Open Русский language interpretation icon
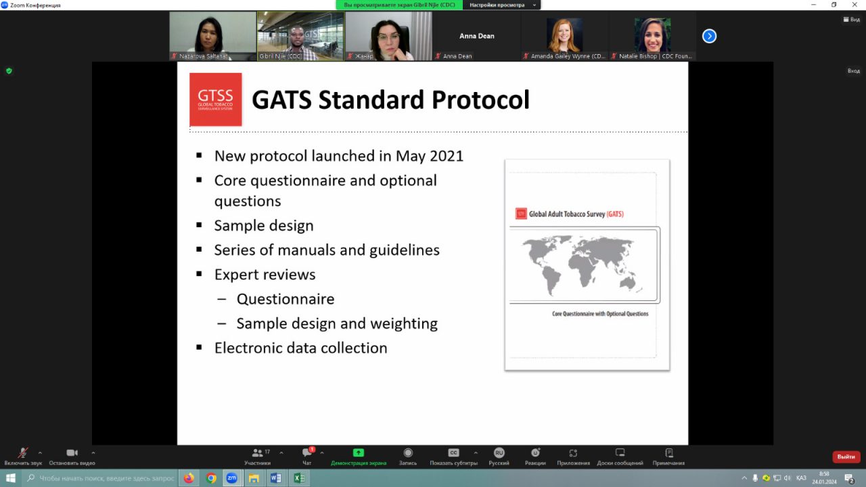Viewport: 866px width, 487px height. point(499,454)
